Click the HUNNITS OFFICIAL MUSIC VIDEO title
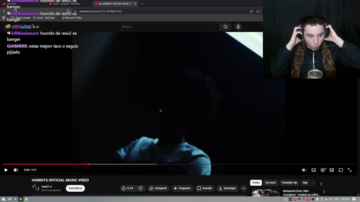This screenshot has height=202, width=360. tap(60, 180)
